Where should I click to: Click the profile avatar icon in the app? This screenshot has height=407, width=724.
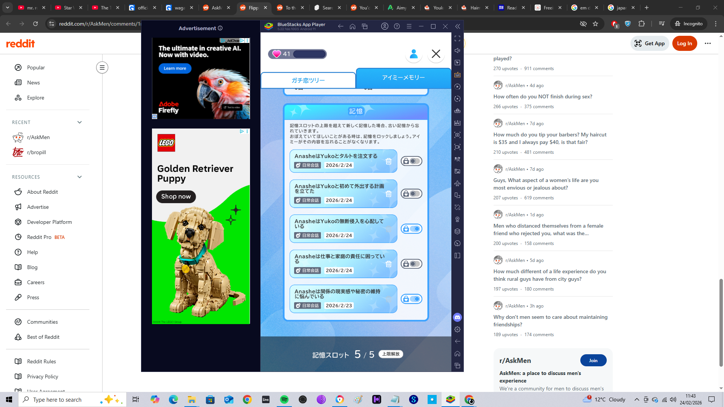[414, 54]
